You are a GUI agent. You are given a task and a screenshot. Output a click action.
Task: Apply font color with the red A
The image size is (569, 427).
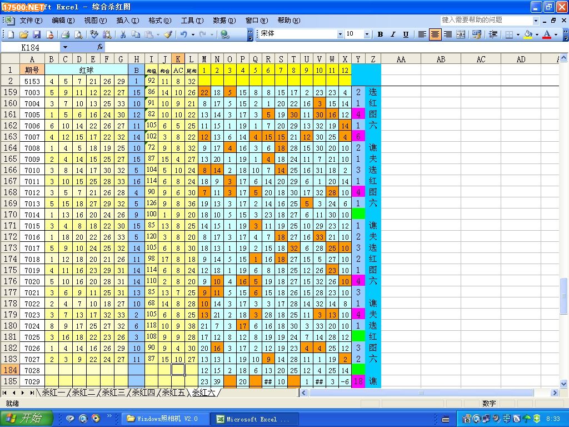point(547,34)
